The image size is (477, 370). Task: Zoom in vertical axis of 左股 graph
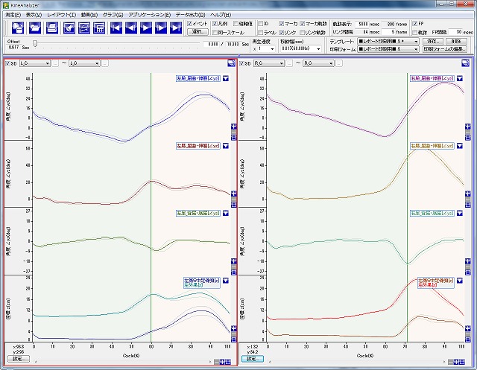point(233,127)
